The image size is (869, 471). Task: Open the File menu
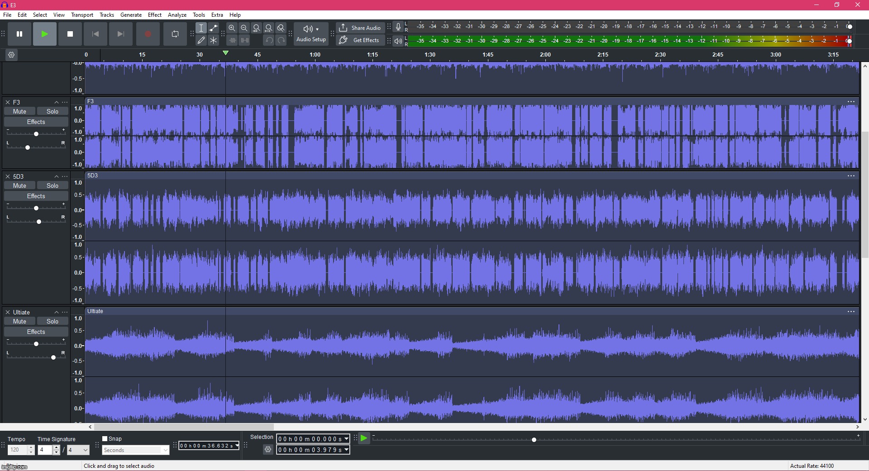pyautogui.click(x=7, y=15)
